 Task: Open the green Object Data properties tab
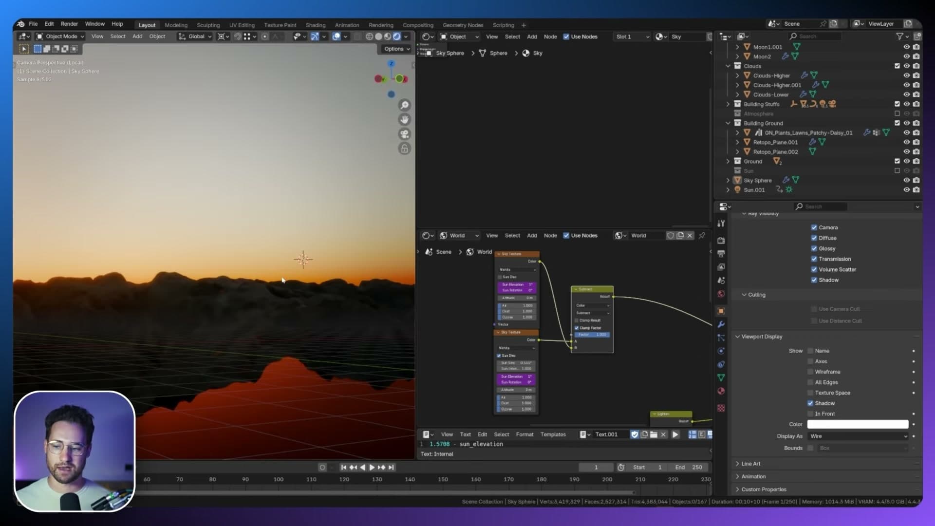(x=721, y=377)
